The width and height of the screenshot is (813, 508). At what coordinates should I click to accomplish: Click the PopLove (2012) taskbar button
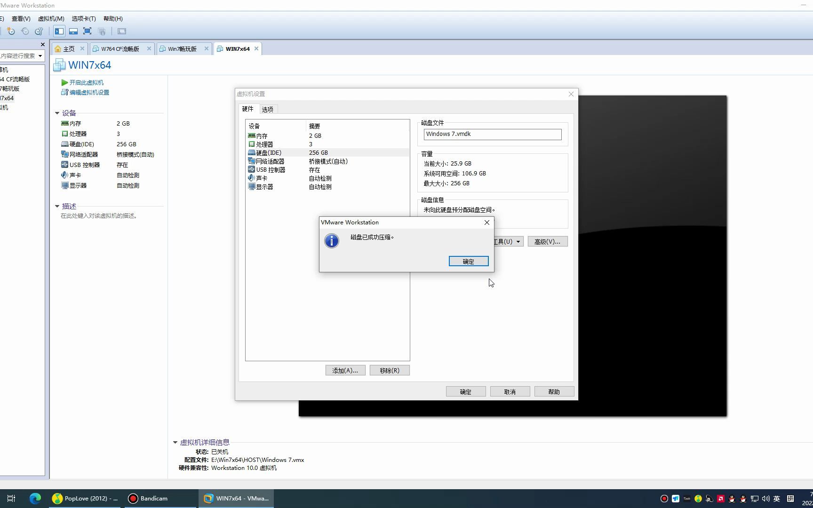click(86, 499)
